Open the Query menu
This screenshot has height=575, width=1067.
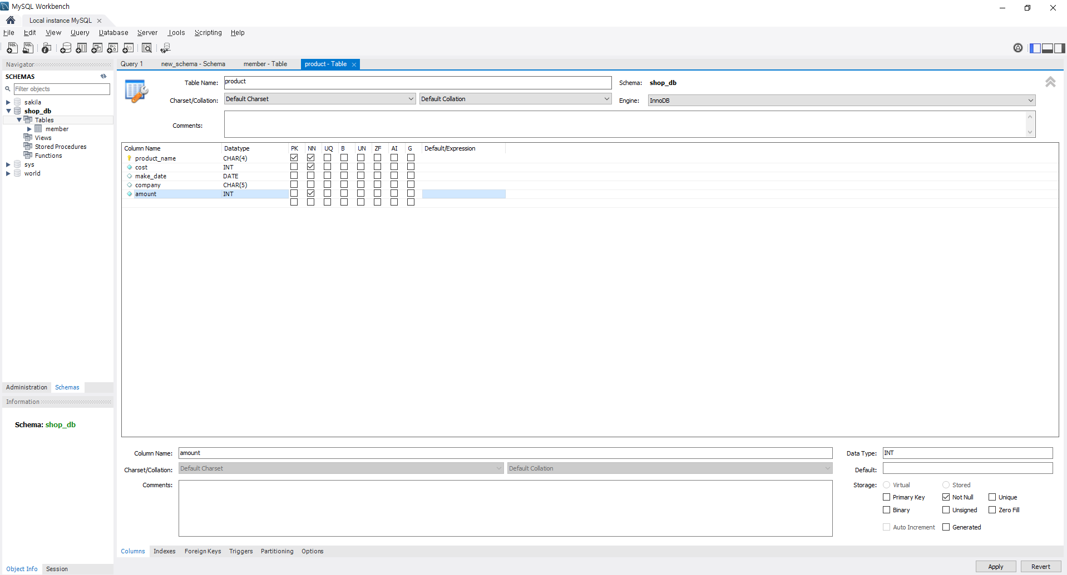(x=80, y=33)
